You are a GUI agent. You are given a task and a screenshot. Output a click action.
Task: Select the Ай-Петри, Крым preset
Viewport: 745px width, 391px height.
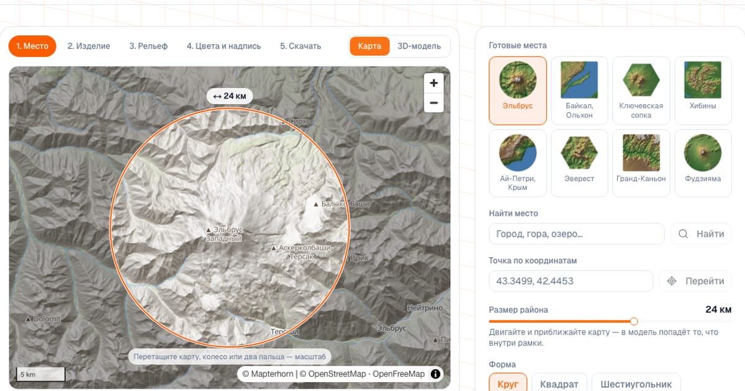518,163
